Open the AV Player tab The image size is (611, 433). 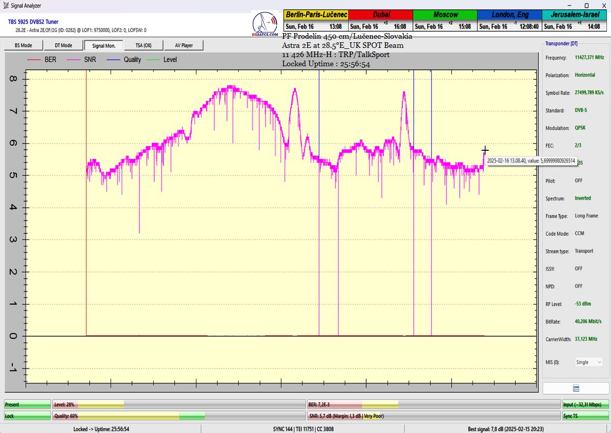(x=183, y=45)
